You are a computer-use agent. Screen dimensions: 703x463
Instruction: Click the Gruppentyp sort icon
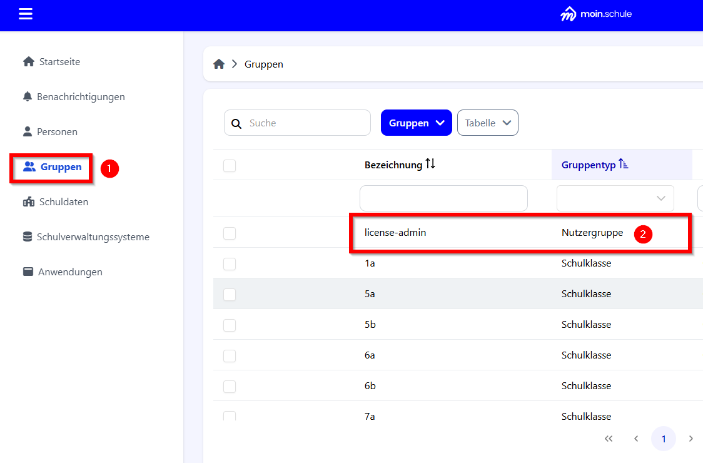tap(624, 165)
